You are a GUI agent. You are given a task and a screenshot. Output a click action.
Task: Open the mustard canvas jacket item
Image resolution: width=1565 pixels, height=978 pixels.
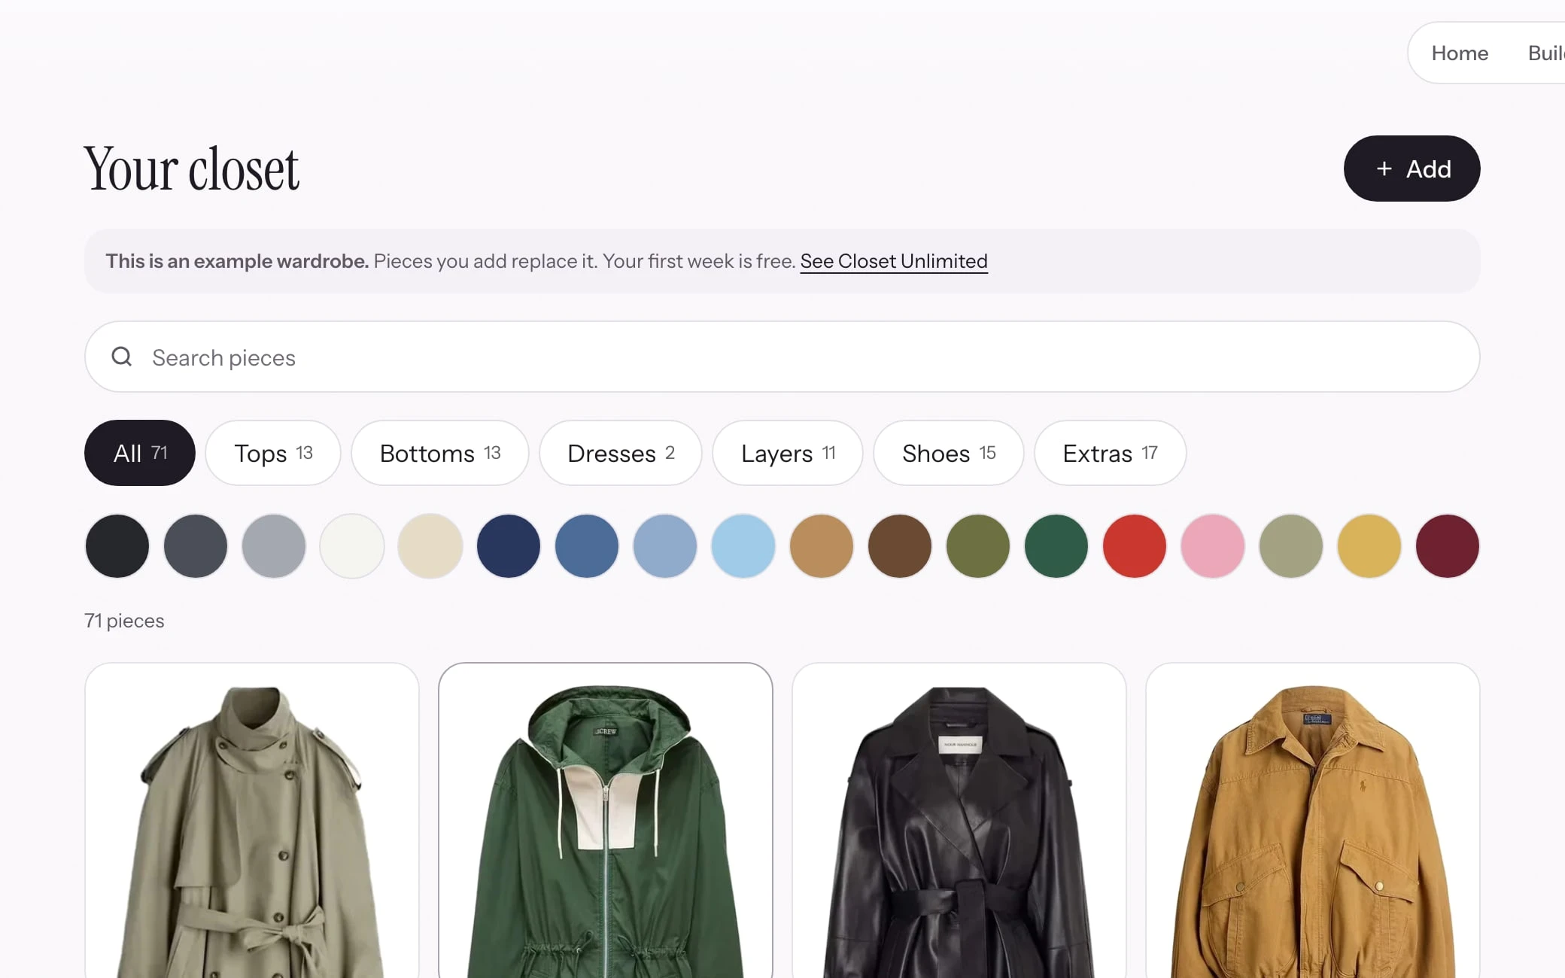pos(1313,821)
